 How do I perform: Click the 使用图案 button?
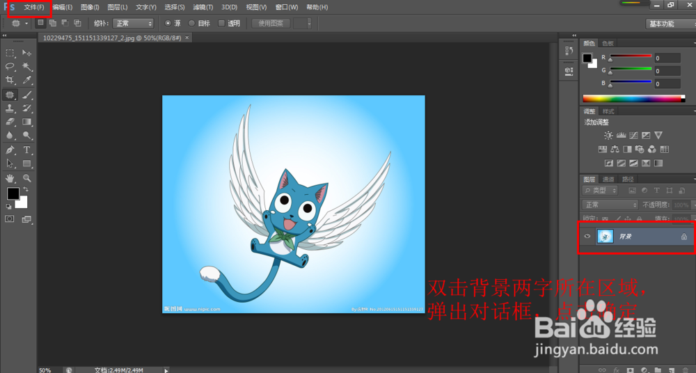point(271,23)
